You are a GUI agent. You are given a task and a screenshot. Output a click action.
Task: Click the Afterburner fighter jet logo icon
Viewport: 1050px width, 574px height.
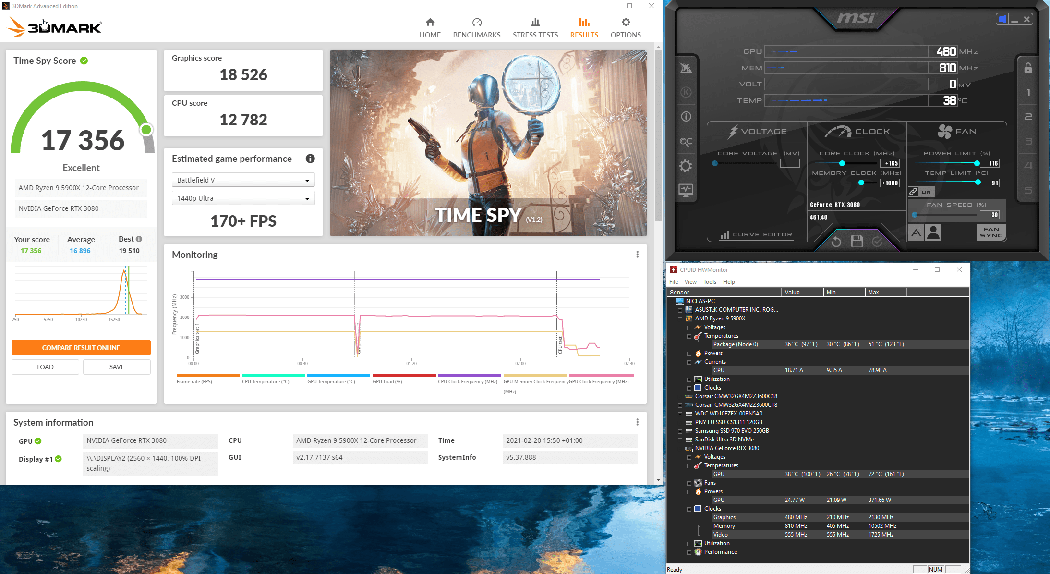[x=686, y=68]
